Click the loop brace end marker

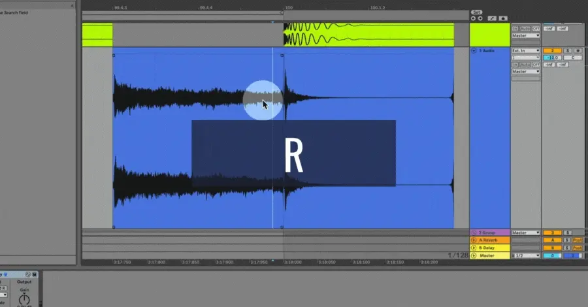pos(282,13)
